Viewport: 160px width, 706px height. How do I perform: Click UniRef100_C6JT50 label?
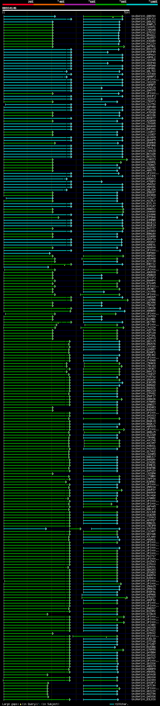point(143,104)
